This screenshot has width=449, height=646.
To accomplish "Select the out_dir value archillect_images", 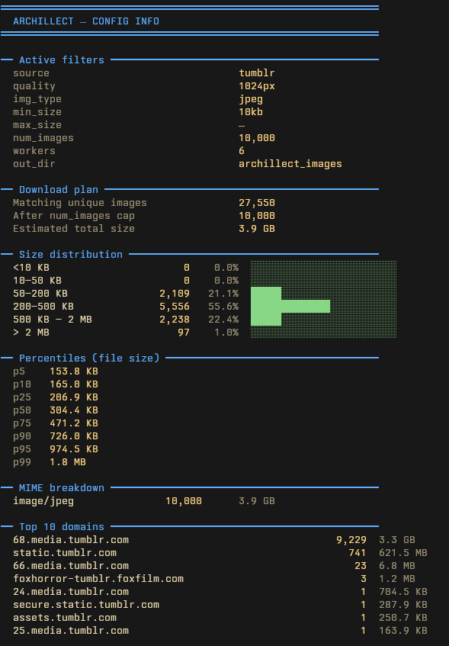I will 290,163.
